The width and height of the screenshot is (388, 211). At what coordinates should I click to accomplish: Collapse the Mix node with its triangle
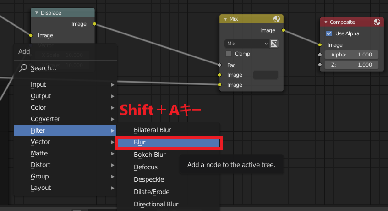[x=225, y=19]
